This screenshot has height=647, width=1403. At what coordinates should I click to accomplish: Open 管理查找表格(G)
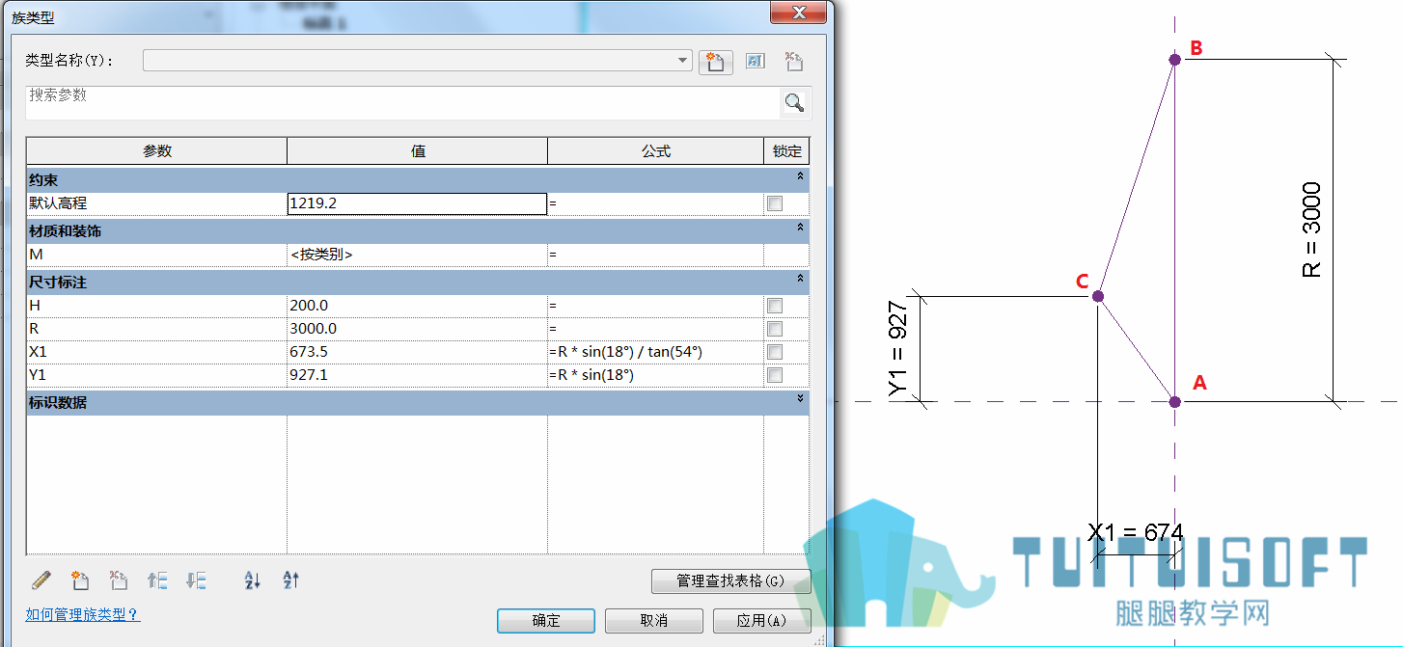(731, 581)
